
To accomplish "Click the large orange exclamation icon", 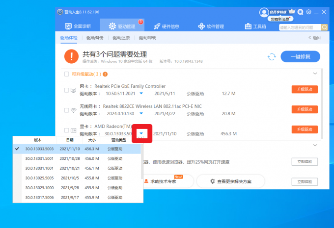I will coord(71,56).
